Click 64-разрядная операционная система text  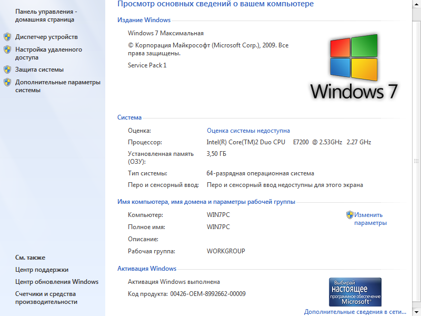coord(260,173)
